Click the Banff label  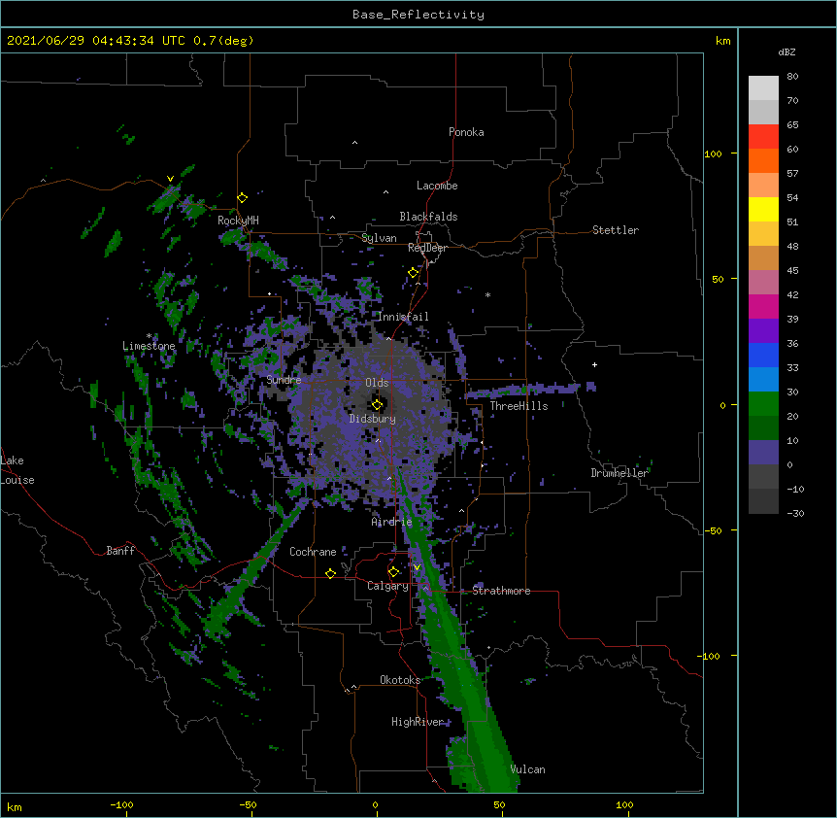120,551
